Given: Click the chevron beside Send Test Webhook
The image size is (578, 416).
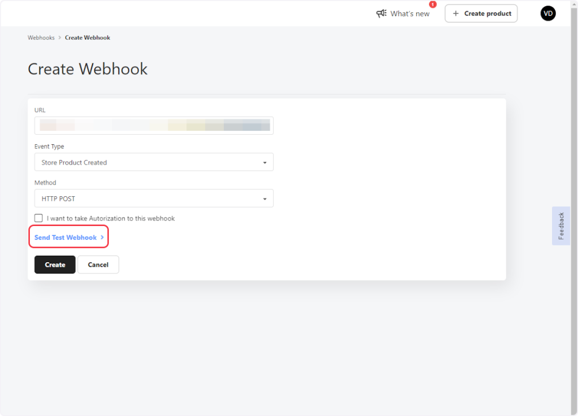Looking at the screenshot, I should [102, 238].
